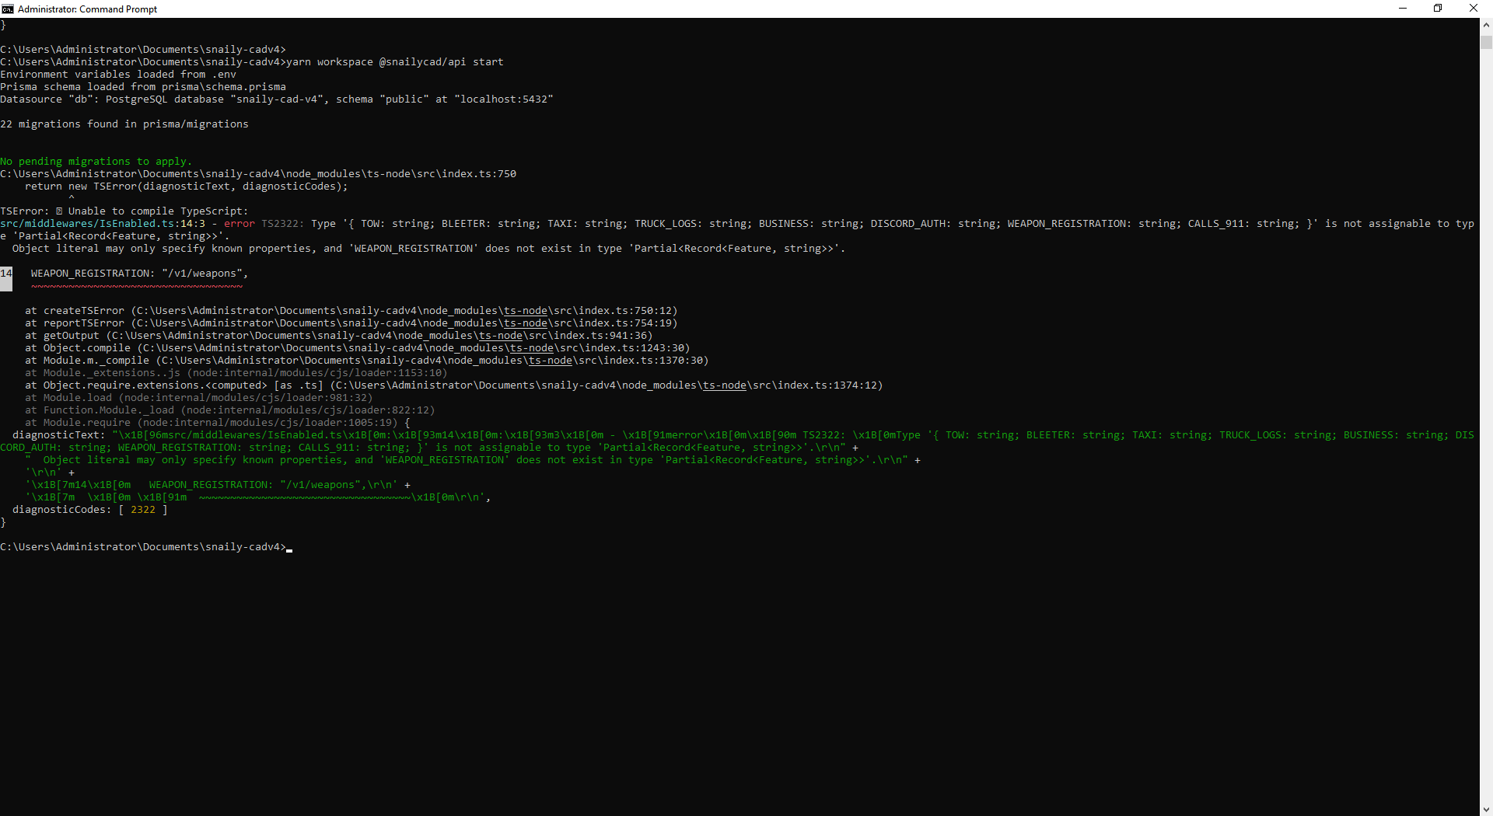Click 'at Function.Module._load' stack trace line

click(x=230, y=410)
